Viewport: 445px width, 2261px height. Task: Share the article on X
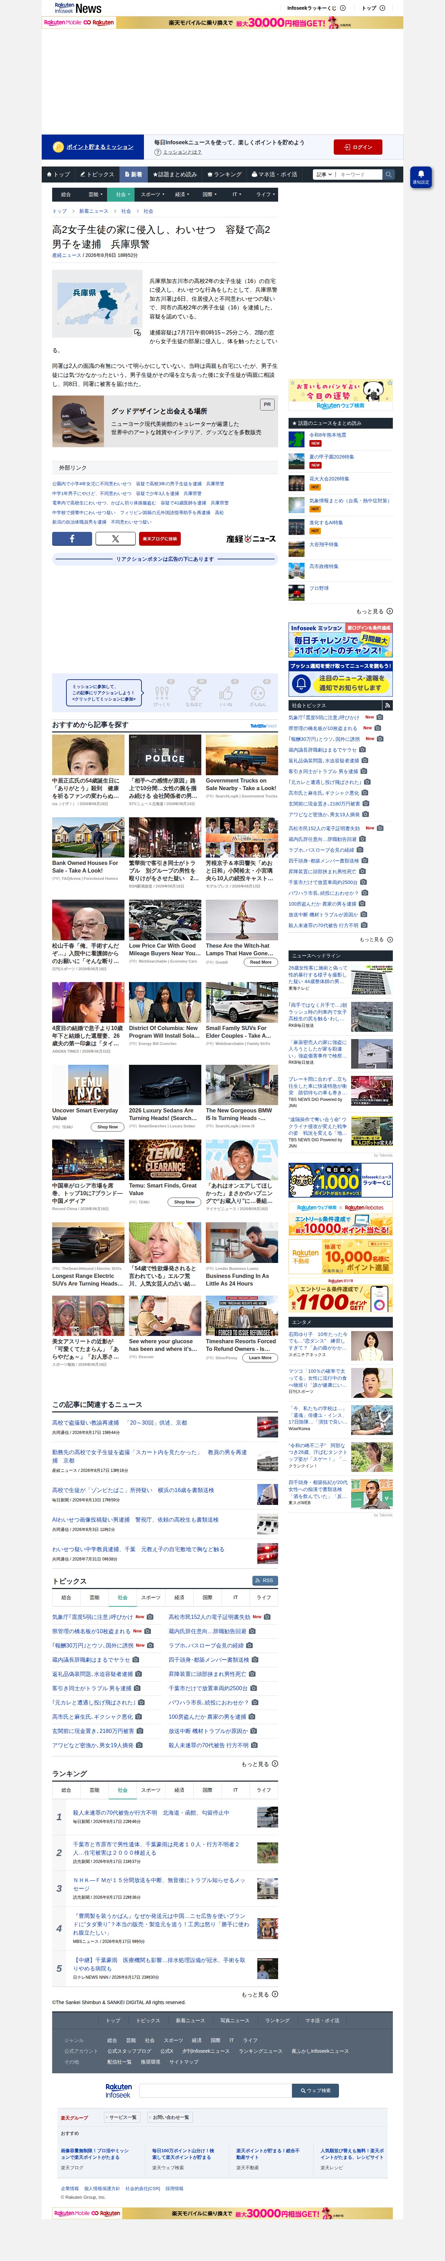[115, 538]
